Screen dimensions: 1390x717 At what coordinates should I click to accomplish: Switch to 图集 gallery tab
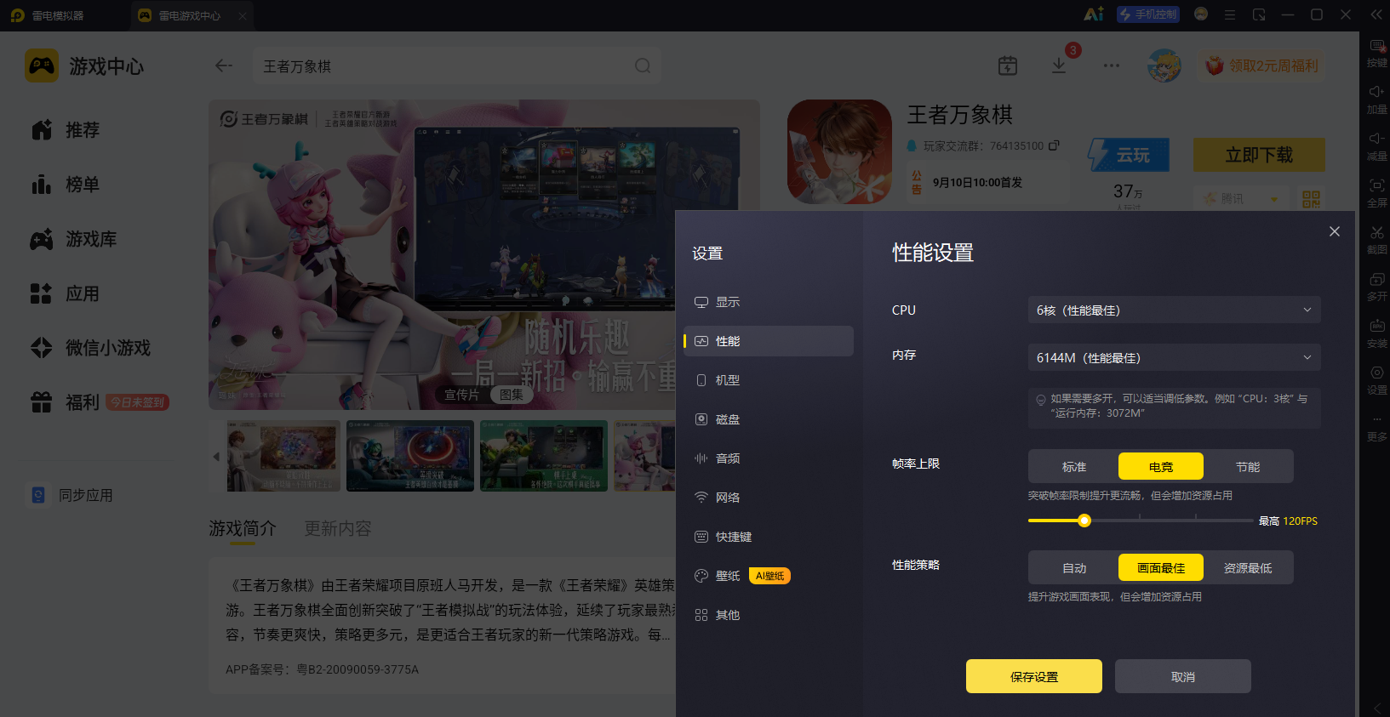pyautogui.click(x=512, y=395)
